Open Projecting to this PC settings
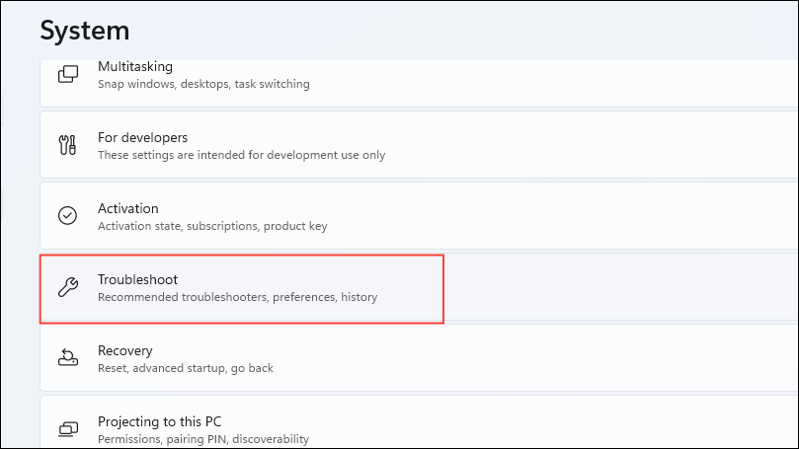 point(419,422)
